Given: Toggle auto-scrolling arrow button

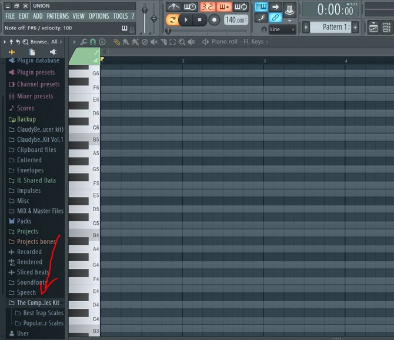Looking at the screenshot, I should 275,7.
